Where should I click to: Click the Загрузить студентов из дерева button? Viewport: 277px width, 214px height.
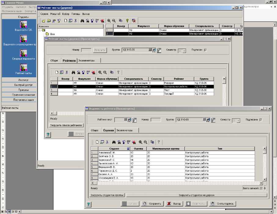tap(196, 195)
